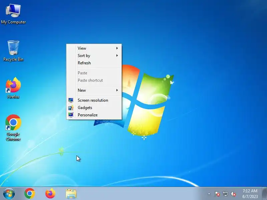
Task: Launch Chrome from the taskbar
Action: (30, 194)
